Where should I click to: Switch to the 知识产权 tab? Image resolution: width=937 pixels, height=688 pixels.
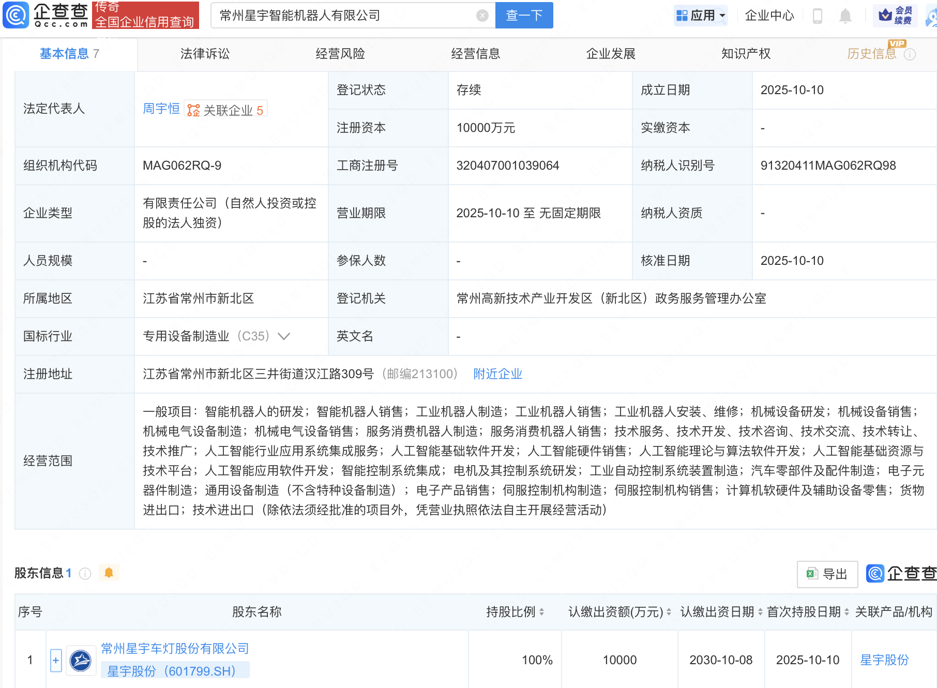pyautogui.click(x=746, y=53)
